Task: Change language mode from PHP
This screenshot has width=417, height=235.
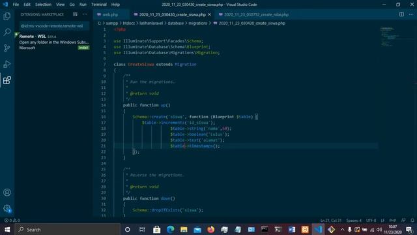Action: tap(392, 221)
